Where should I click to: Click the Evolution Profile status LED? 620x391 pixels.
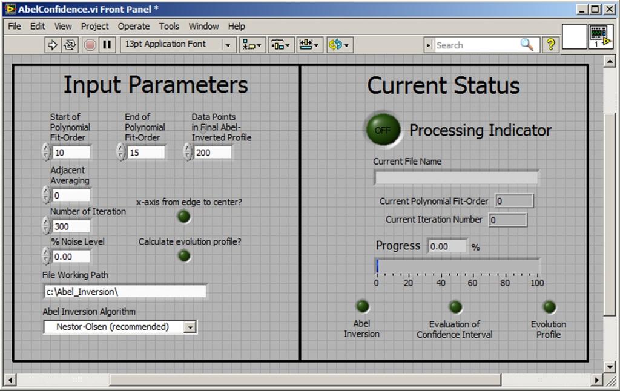pos(549,307)
